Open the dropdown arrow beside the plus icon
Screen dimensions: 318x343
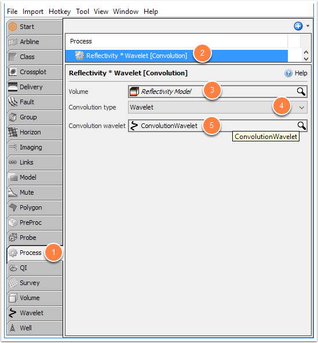point(308,26)
